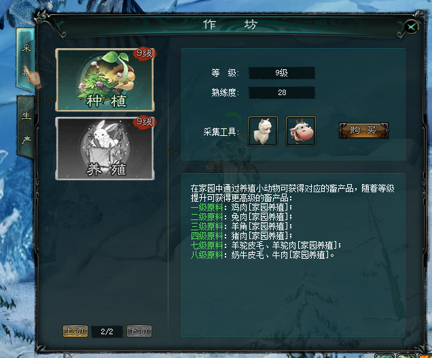Close the 作坊 workshop window
The width and height of the screenshot is (432, 358).
click(412, 27)
